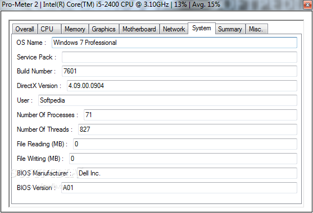Click the File Reading (MB) label
Image resolution: width=313 pixels, height=213 pixels.
42,144
